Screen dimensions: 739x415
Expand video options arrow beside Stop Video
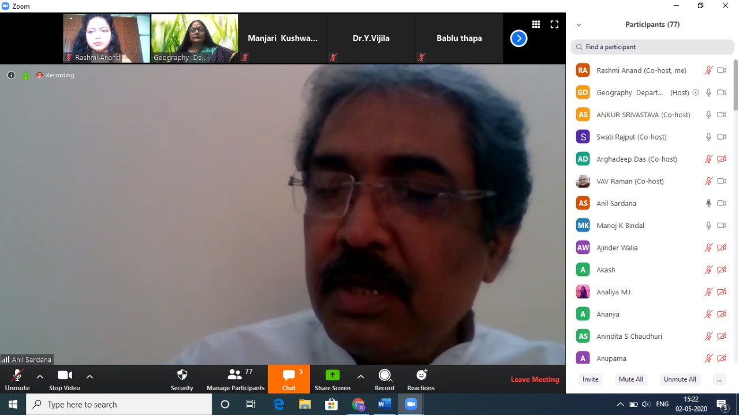(89, 376)
